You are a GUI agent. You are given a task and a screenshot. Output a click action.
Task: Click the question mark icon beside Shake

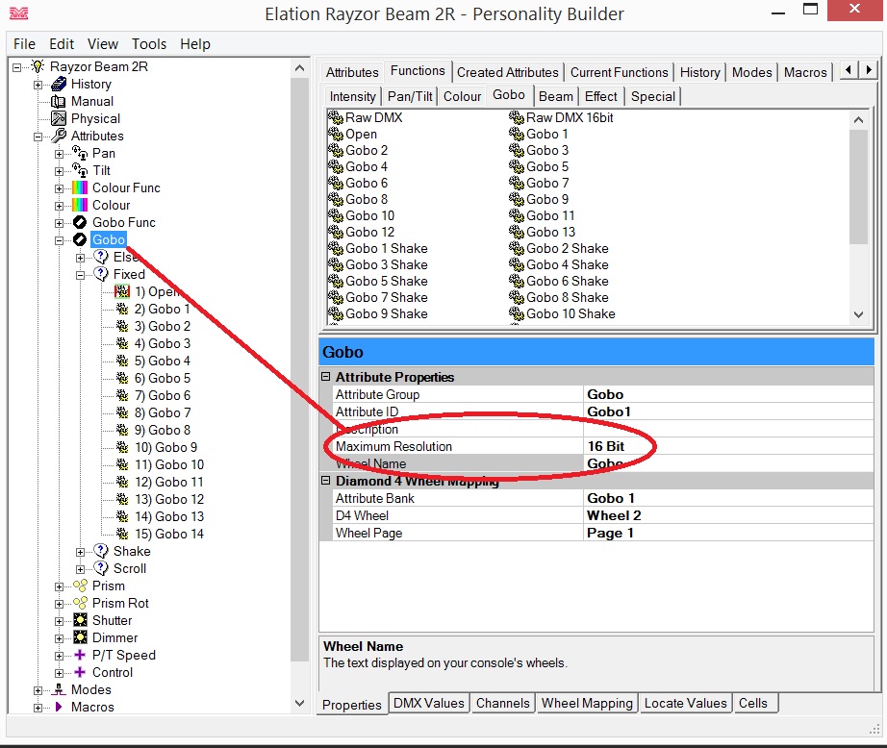click(x=101, y=551)
